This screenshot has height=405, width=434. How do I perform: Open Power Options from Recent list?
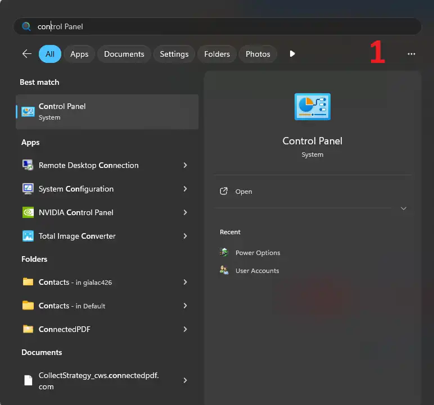tap(257, 253)
